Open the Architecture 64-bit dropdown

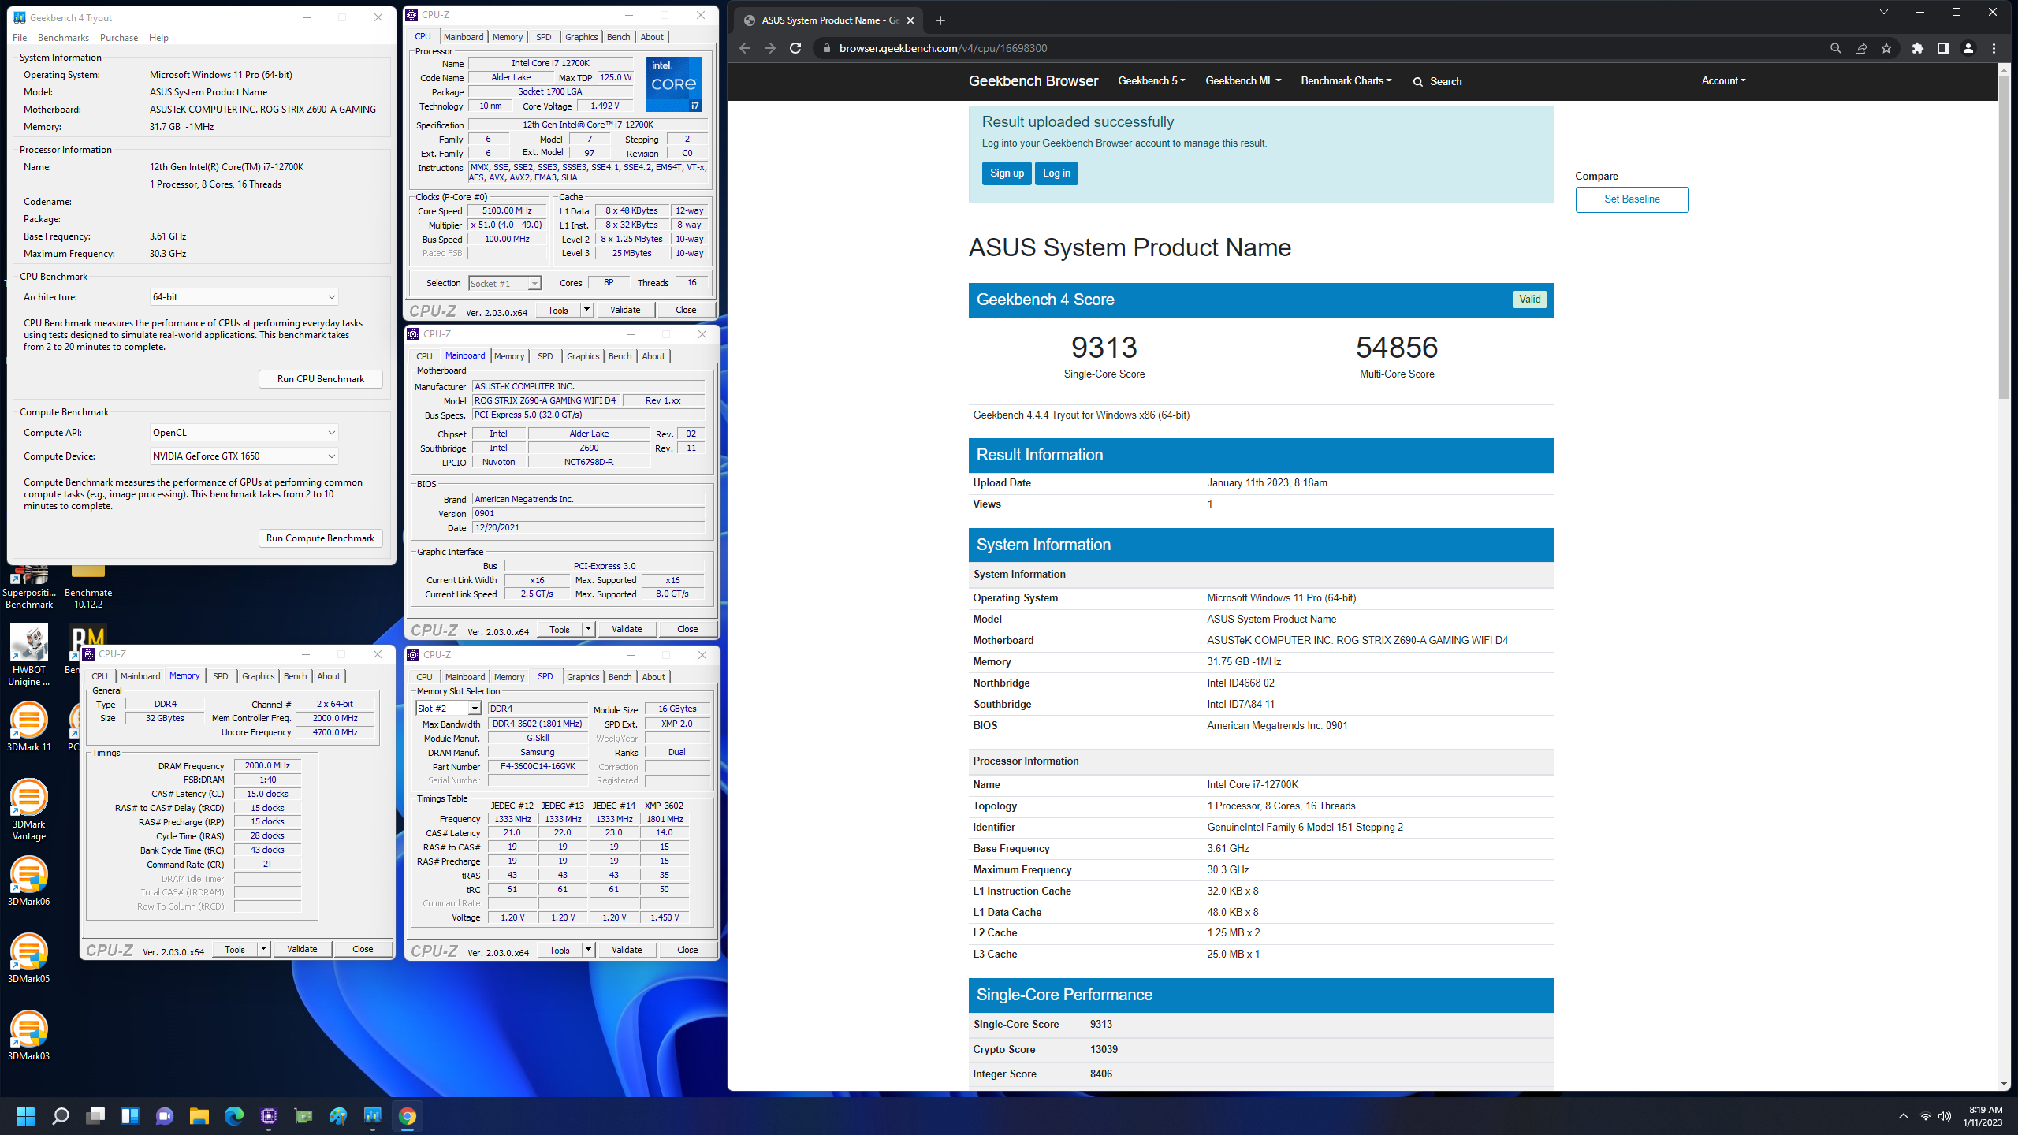(244, 297)
